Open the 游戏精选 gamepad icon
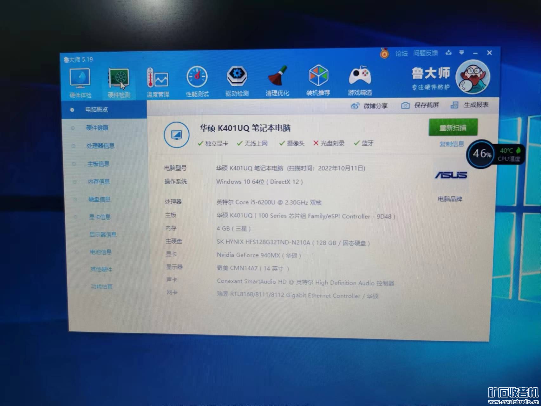This screenshot has height=406, width=541. pyautogui.click(x=360, y=80)
